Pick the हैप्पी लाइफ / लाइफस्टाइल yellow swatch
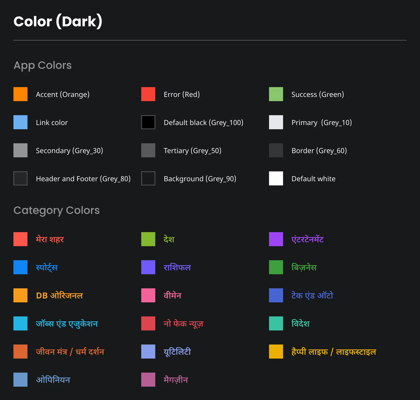Image resolution: width=420 pixels, height=400 pixels. point(276,351)
